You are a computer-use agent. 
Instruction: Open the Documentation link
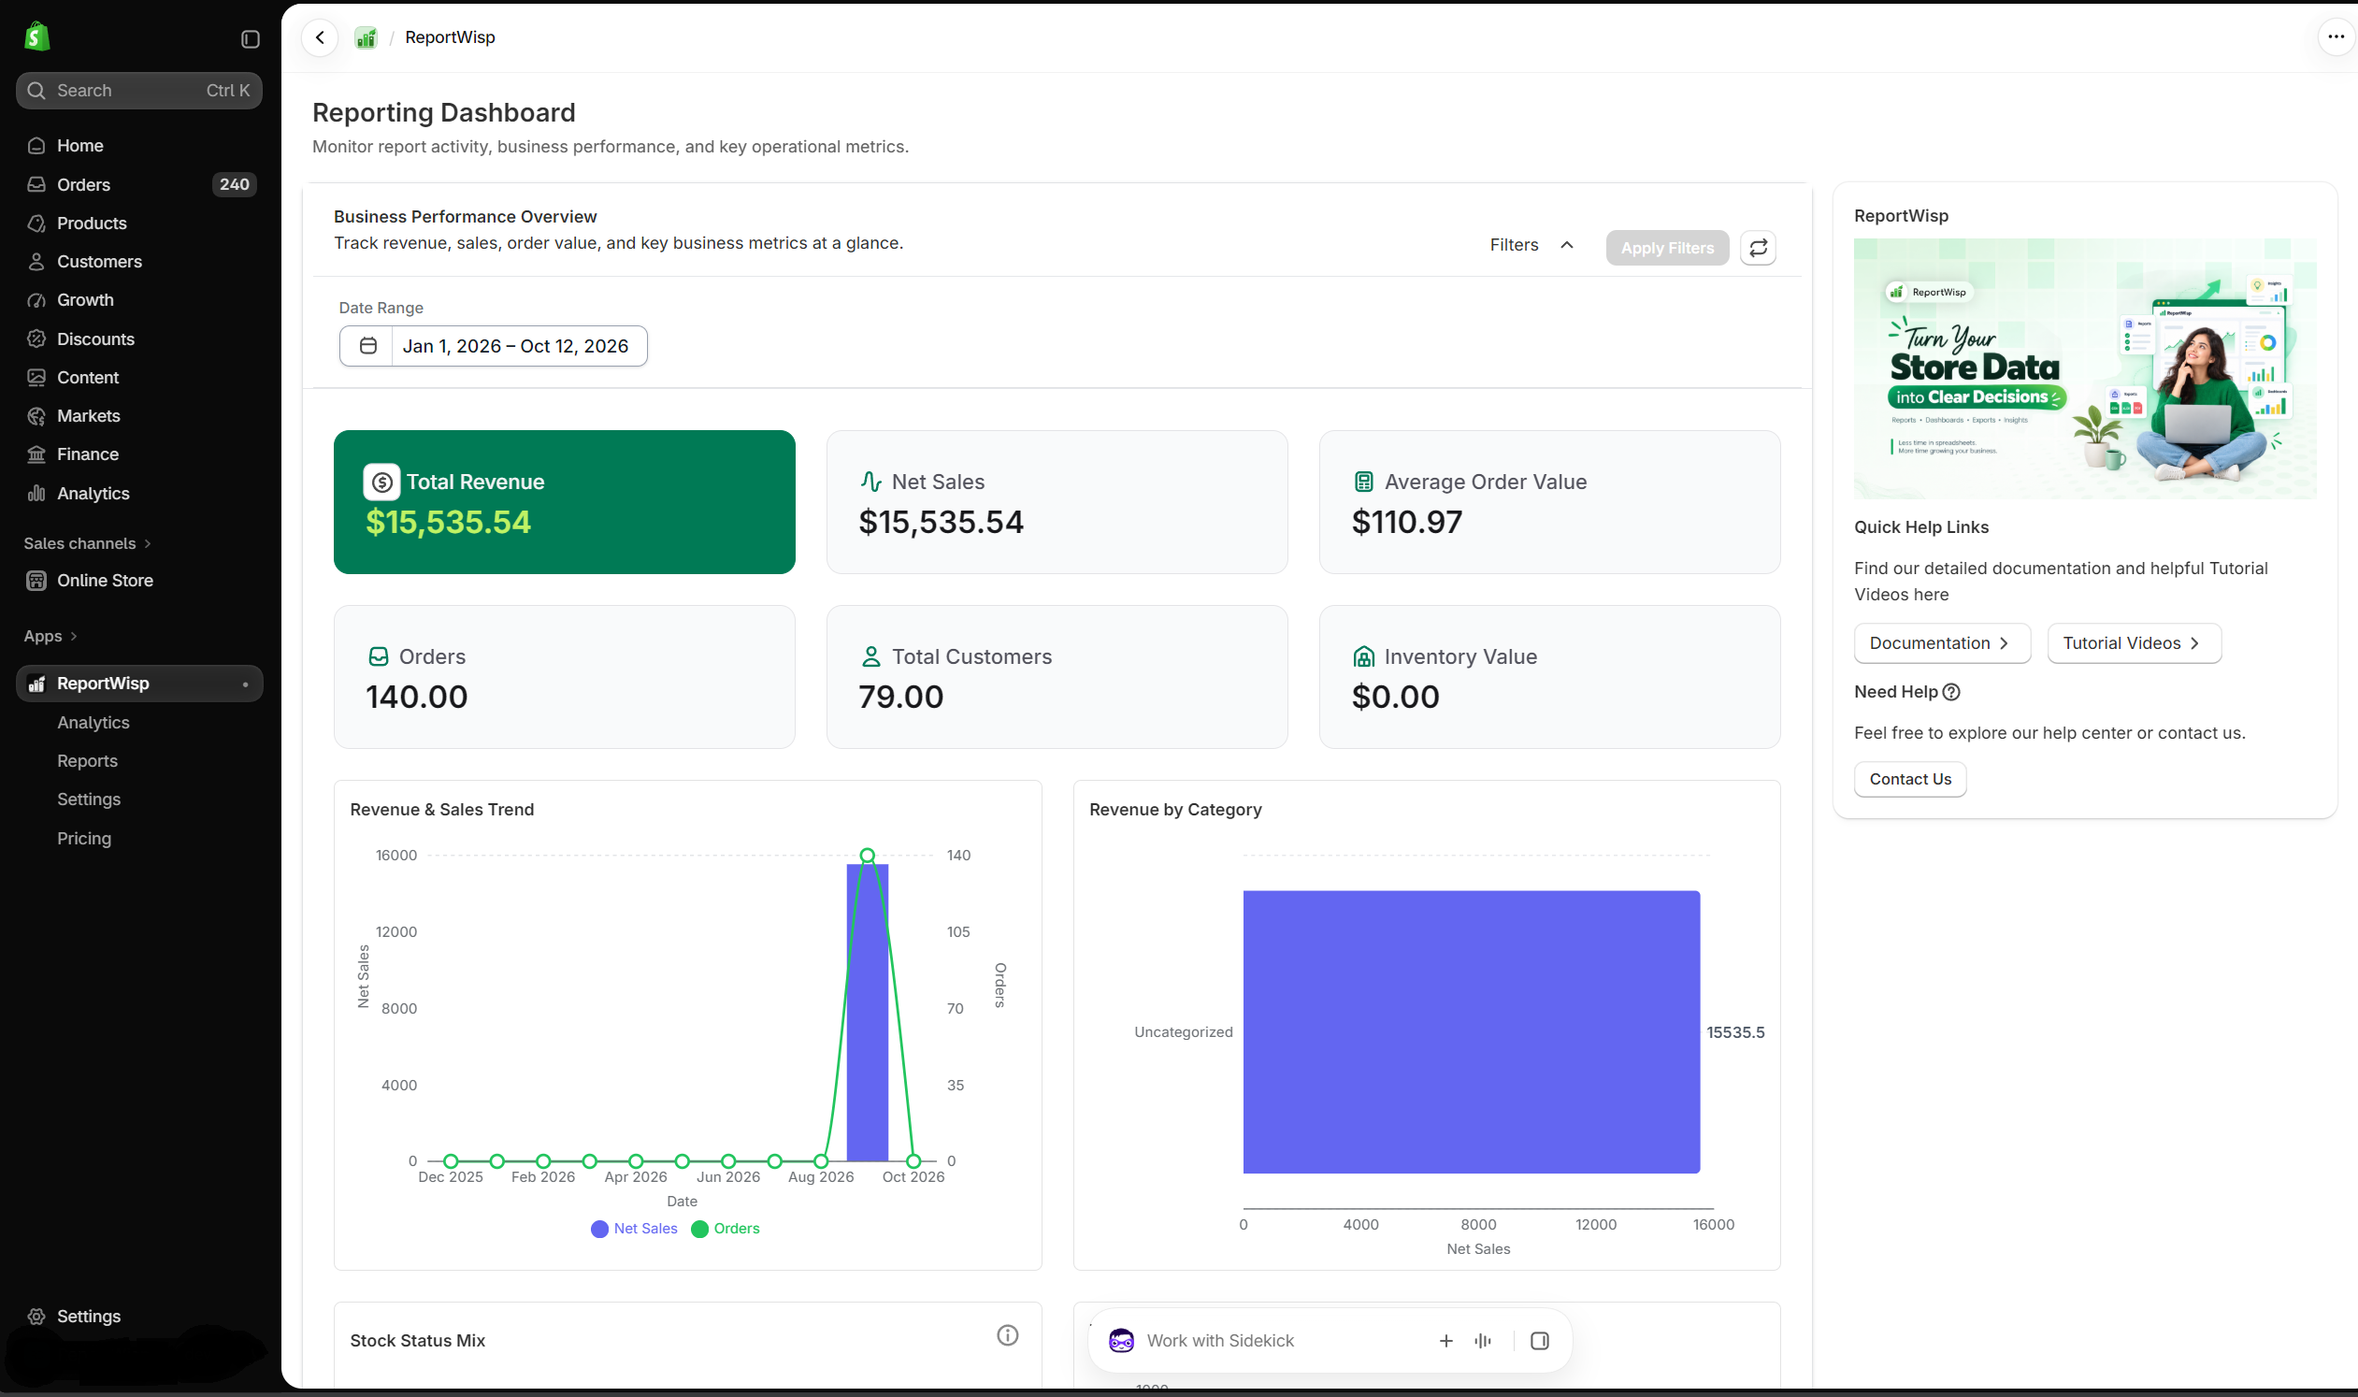coord(1942,643)
